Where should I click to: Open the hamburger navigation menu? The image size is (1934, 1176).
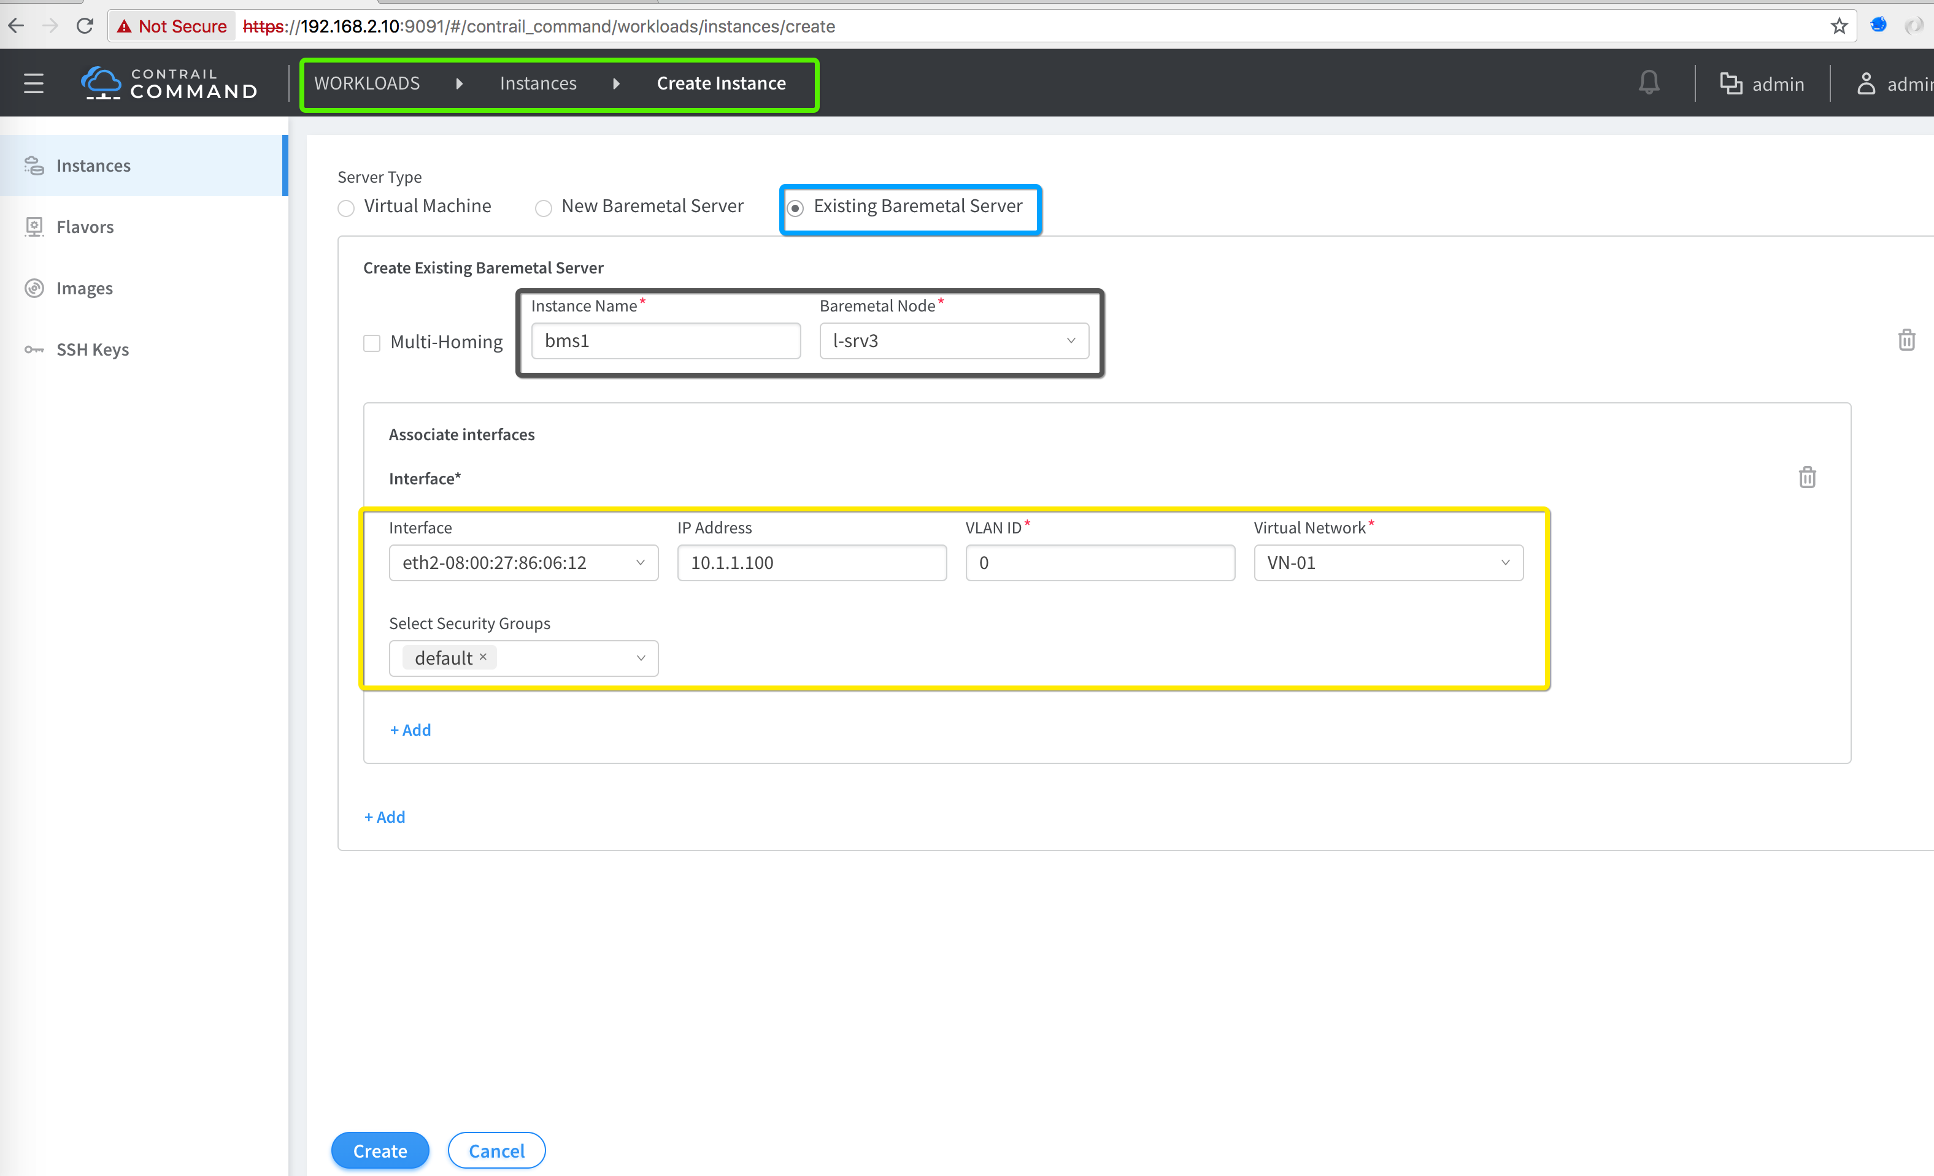coord(33,83)
